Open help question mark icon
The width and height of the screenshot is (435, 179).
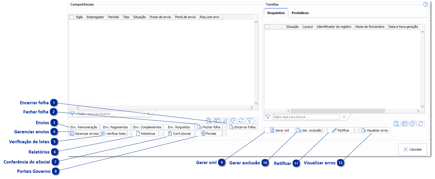[x=425, y=4]
